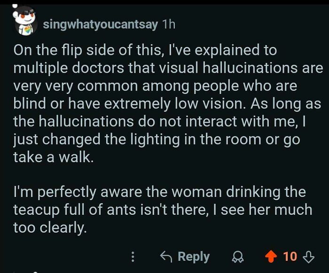Tap the phrase 'teacup full of ants'
The height and width of the screenshot is (273, 329).
(x=74, y=210)
